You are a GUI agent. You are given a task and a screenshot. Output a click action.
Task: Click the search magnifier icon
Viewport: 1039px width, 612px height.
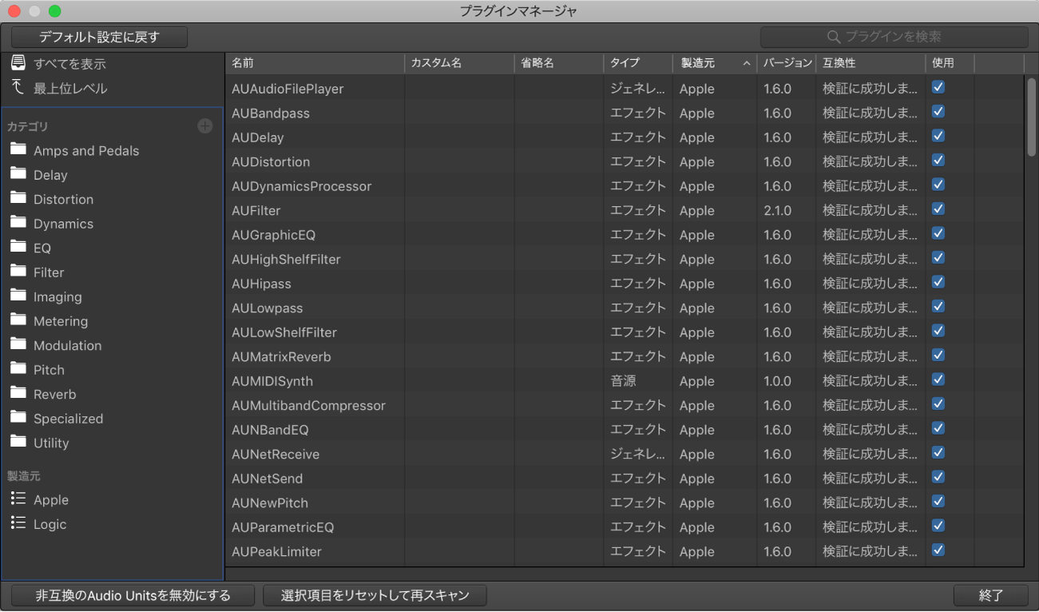(x=834, y=37)
